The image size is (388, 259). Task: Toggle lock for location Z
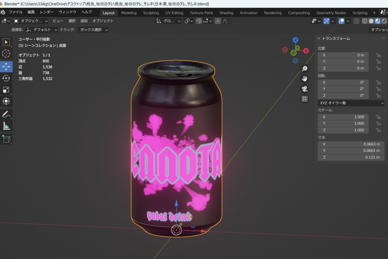[378, 68]
